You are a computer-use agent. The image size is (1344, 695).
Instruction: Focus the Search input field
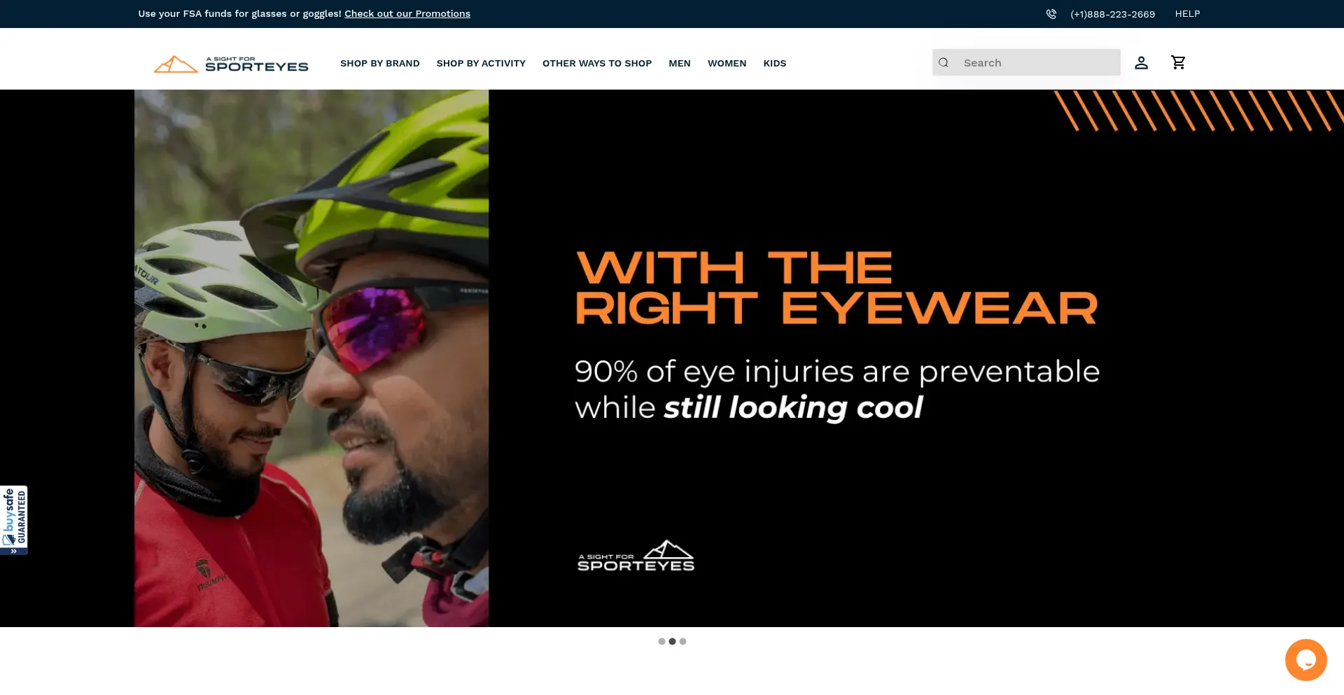click(1026, 62)
